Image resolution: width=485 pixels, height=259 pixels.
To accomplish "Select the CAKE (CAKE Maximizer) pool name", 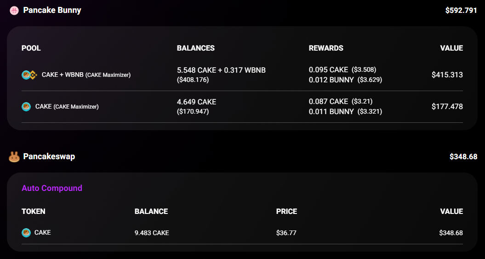I will 67,107.
